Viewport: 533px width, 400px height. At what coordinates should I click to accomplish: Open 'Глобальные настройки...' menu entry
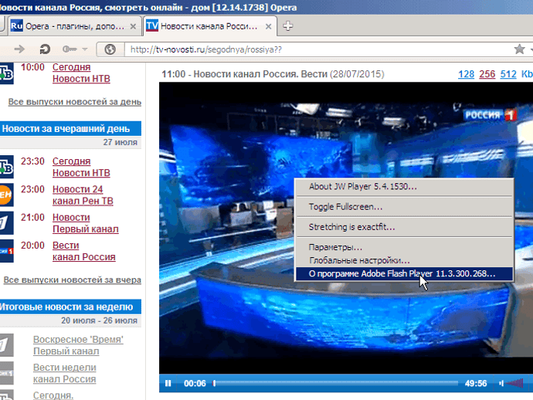pos(404,260)
